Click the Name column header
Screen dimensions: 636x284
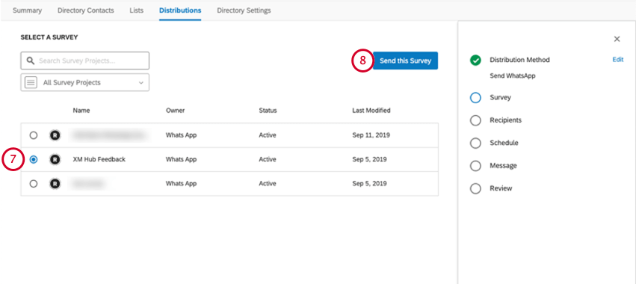click(81, 111)
